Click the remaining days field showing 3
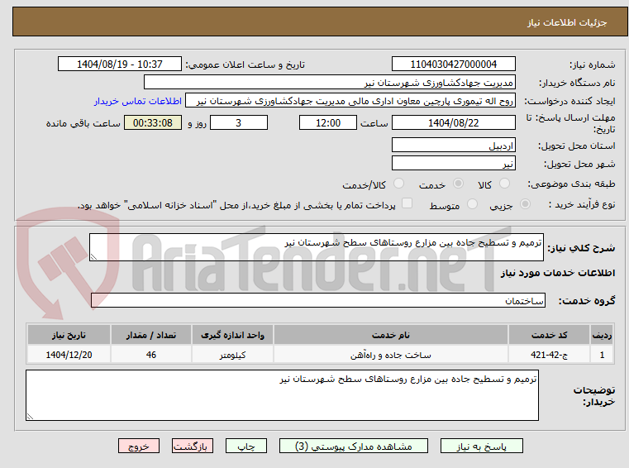This screenshot has width=629, height=468. click(x=239, y=122)
